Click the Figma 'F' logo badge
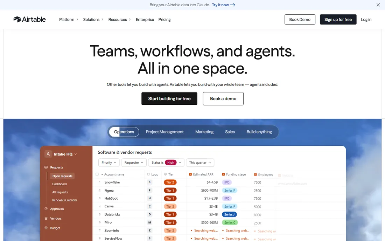This screenshot has height=241, width=385. coord(149,191)
